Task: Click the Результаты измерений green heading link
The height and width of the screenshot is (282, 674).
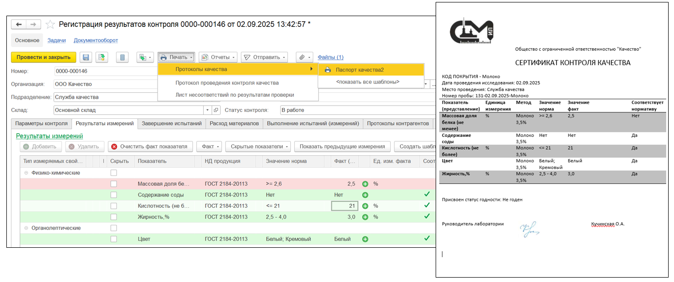Action: coord(49,136)
